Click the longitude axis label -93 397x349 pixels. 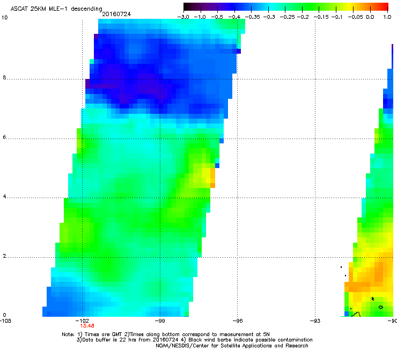point(315,321)
